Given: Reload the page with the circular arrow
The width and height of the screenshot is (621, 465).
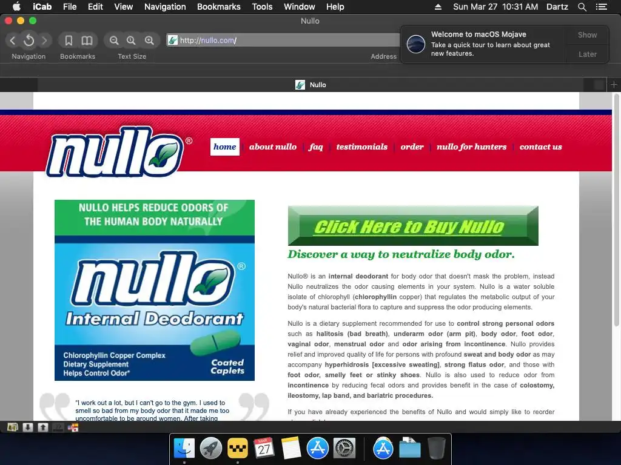Looking at the screenshot, I should [29, 41].
